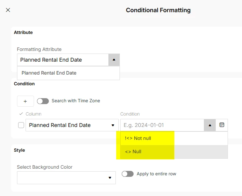242x196 pixels.
Task: Open the Column dropdown for Planned Rental End Date
Action: pos(113,125)
